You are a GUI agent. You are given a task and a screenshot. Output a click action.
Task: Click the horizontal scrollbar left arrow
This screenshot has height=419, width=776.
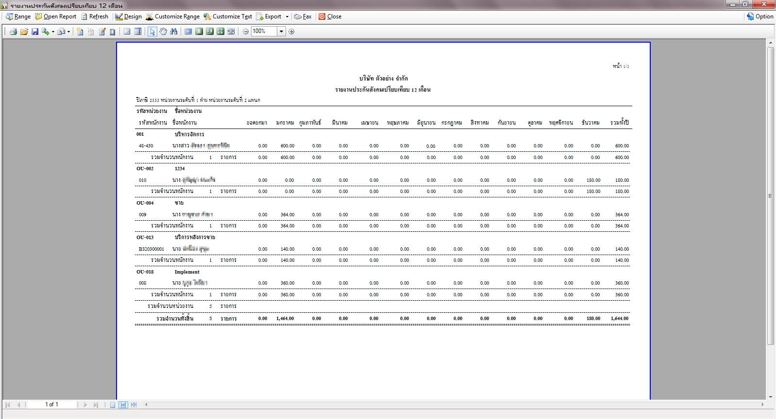coord(146,404)
